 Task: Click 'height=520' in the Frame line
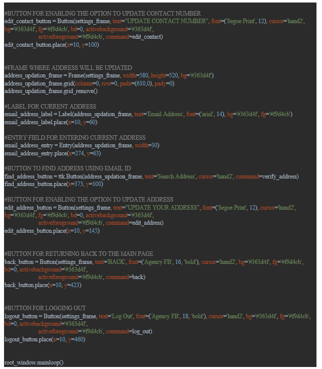(x=164, y=75)
